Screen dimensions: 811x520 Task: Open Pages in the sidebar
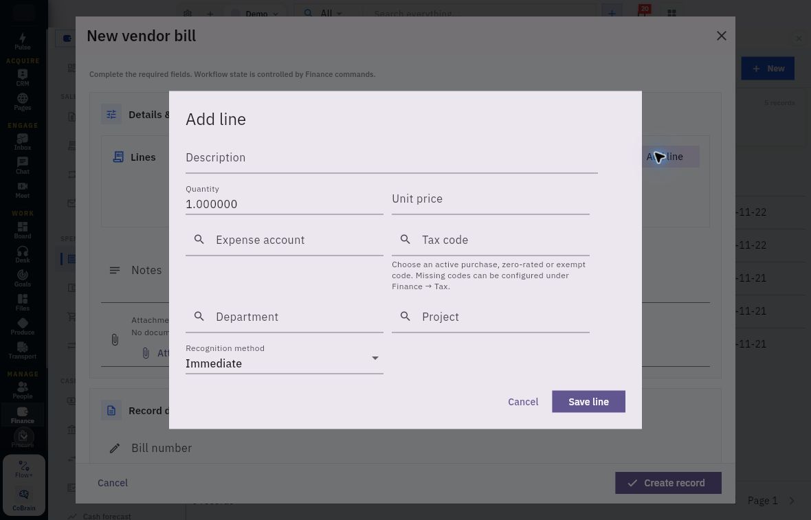click(x=22, y=102)
